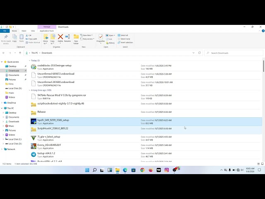265x199 pixels.
Task: Open the File menu tab
Action: tap(5, 31)
